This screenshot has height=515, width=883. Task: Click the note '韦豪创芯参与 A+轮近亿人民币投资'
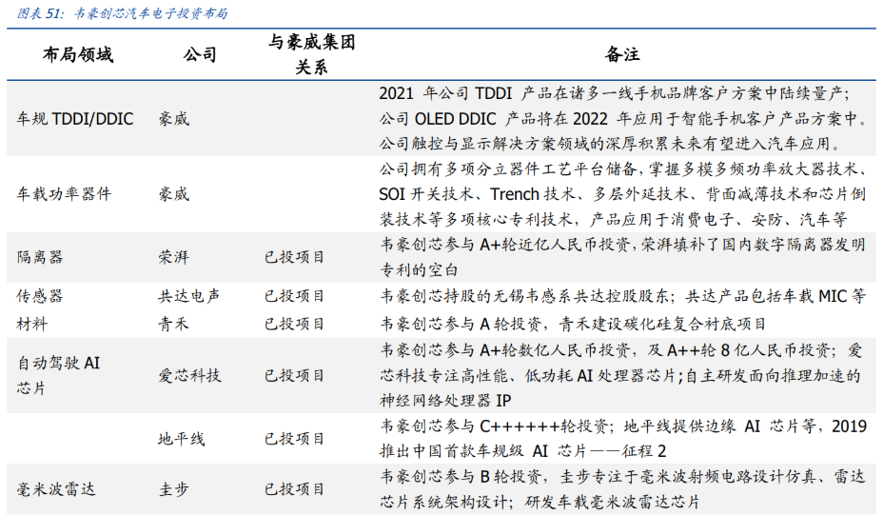[622, 245]
